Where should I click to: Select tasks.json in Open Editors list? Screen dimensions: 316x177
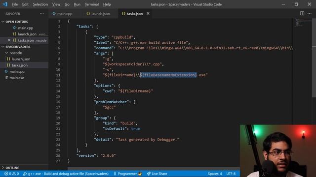coord(26,40)
